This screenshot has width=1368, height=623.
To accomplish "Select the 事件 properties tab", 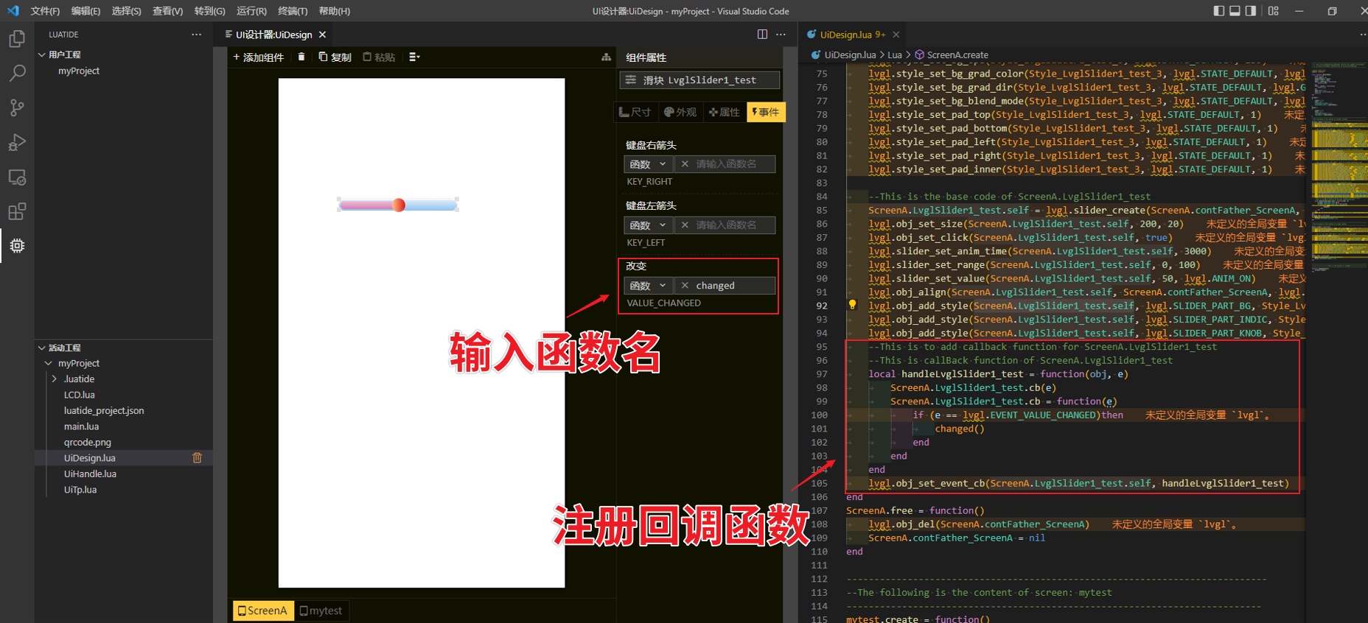I will coord(766,112).
